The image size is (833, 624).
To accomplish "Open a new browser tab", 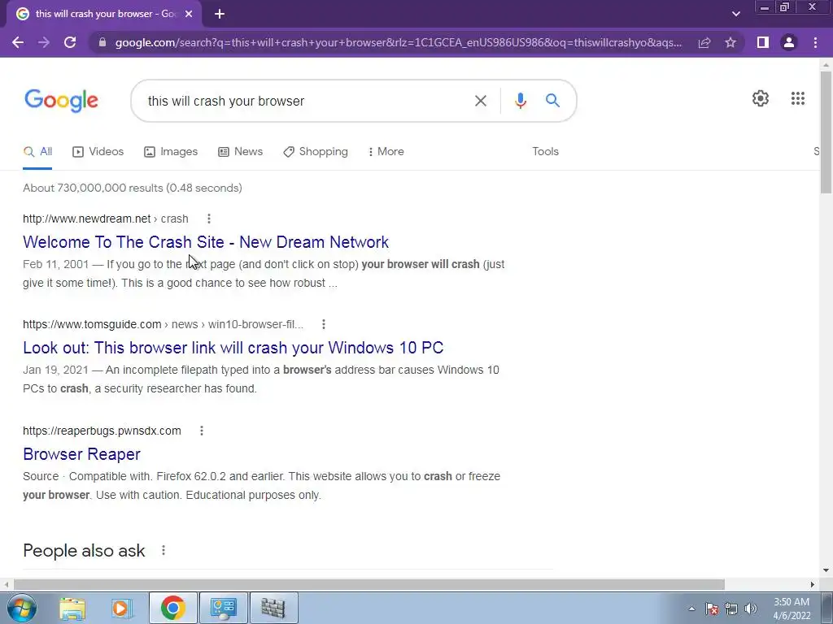I will point(220,15).
